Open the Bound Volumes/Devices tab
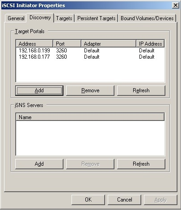The width and height of the screenshot is (181, 210). click(x=147, y=18)
